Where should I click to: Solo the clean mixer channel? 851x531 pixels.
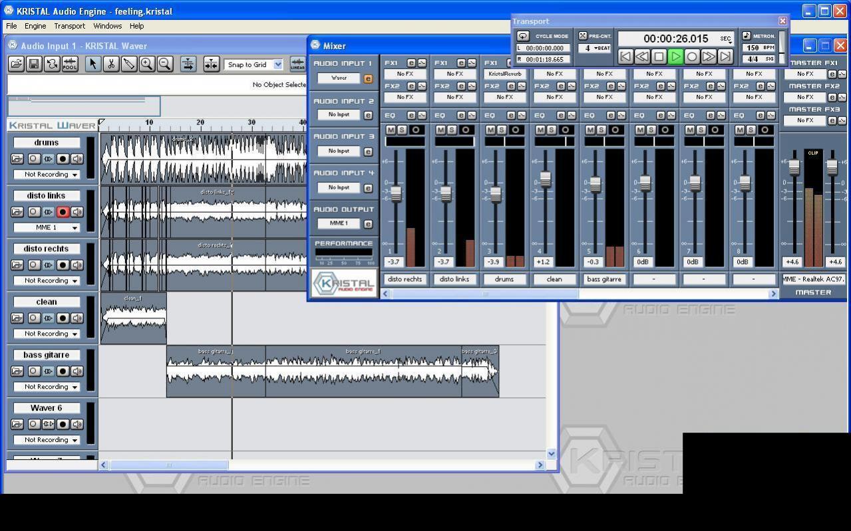click(x=552, y=130)
